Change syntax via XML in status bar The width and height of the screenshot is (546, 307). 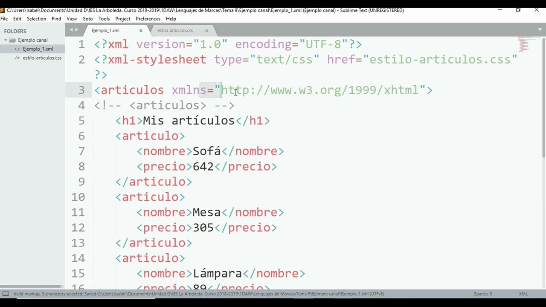(523, 294)
